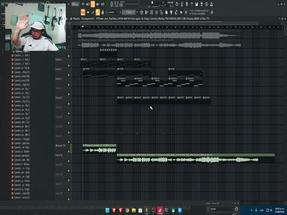Mute Track 8 with its green dot
This screenshot has width=287, height=215.
pyautogui.click(x=69, y=104)
